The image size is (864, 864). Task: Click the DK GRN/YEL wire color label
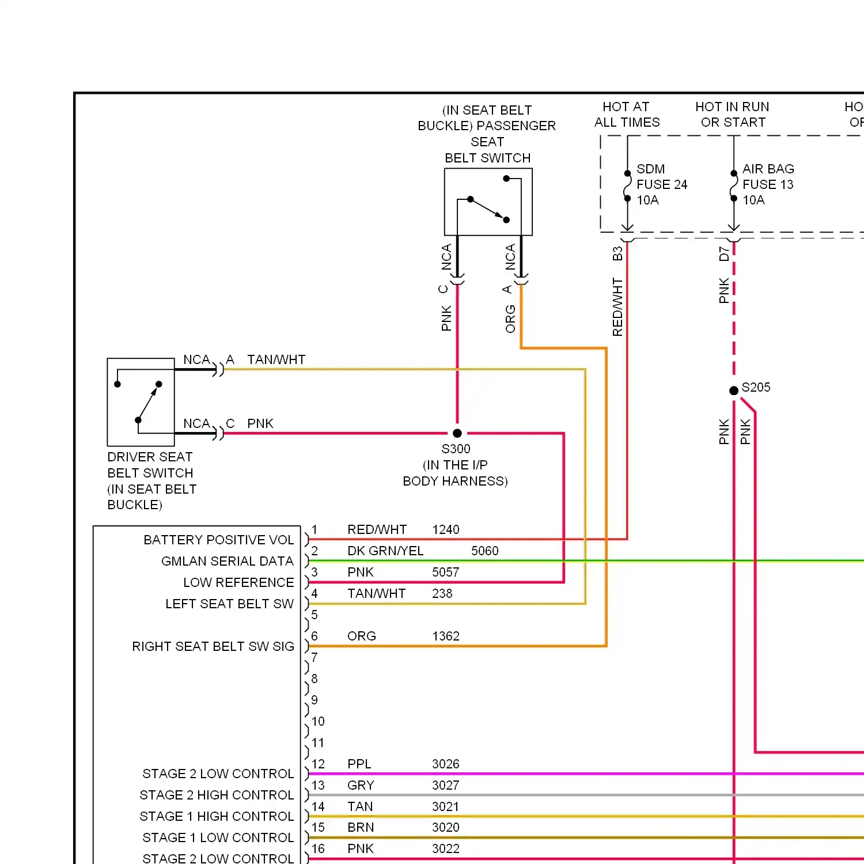coord(385,551)
